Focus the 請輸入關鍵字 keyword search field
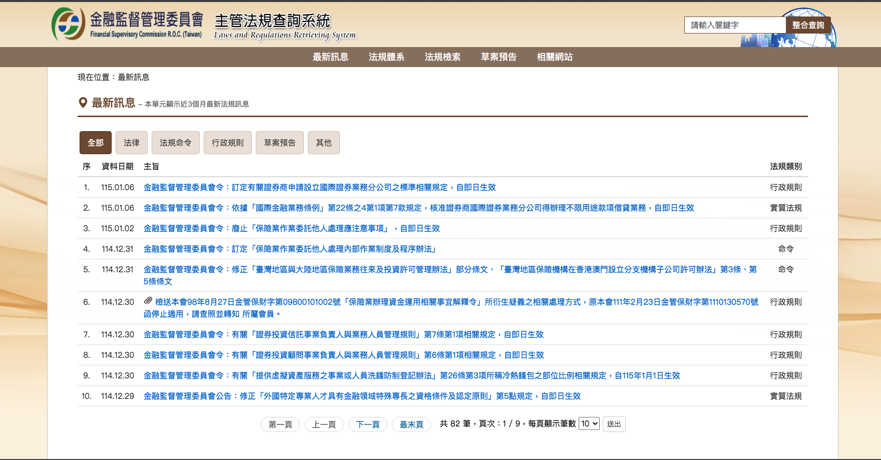The height and width of the screenshot is (460, 881). pyautogui.click(x=735, y=25)
